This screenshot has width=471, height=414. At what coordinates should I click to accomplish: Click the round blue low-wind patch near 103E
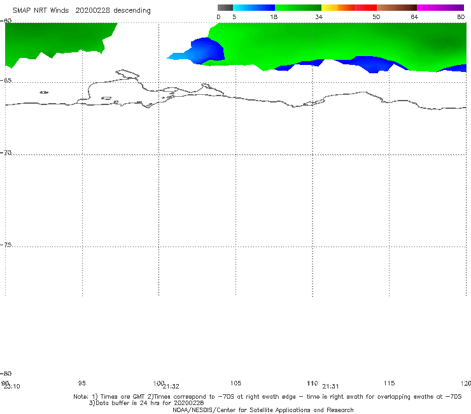pyautogui.click(x=207, y=50)
